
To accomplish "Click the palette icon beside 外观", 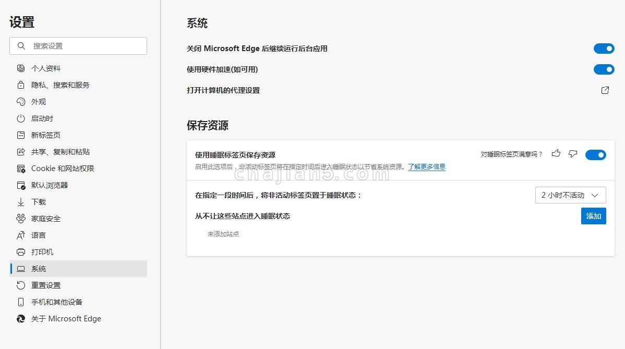I will pos(21,102).
